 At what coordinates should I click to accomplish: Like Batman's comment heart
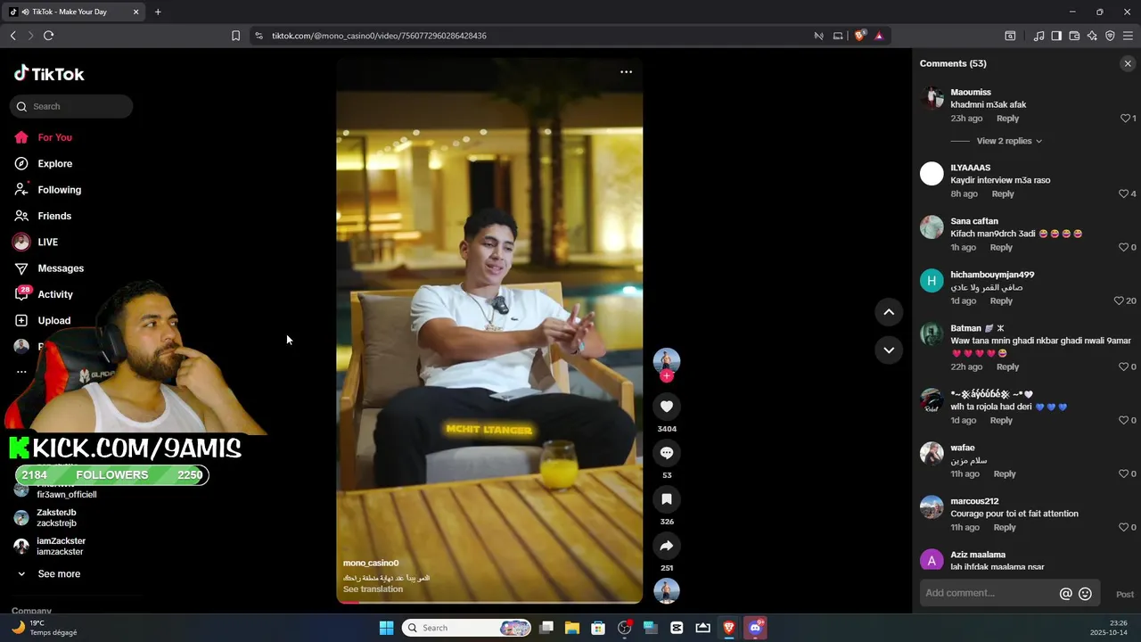click(x=1123, y=367)
